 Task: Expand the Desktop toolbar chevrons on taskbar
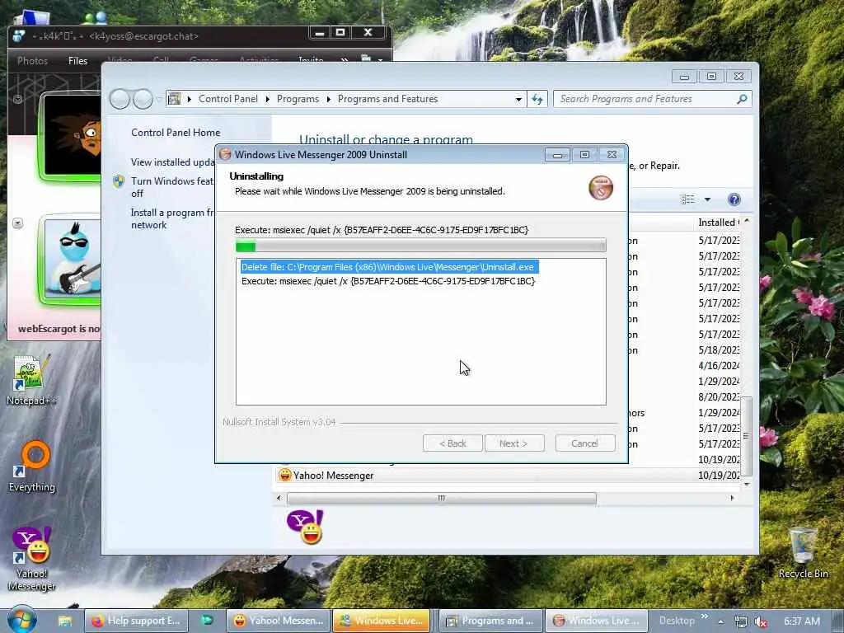[704, 617]
